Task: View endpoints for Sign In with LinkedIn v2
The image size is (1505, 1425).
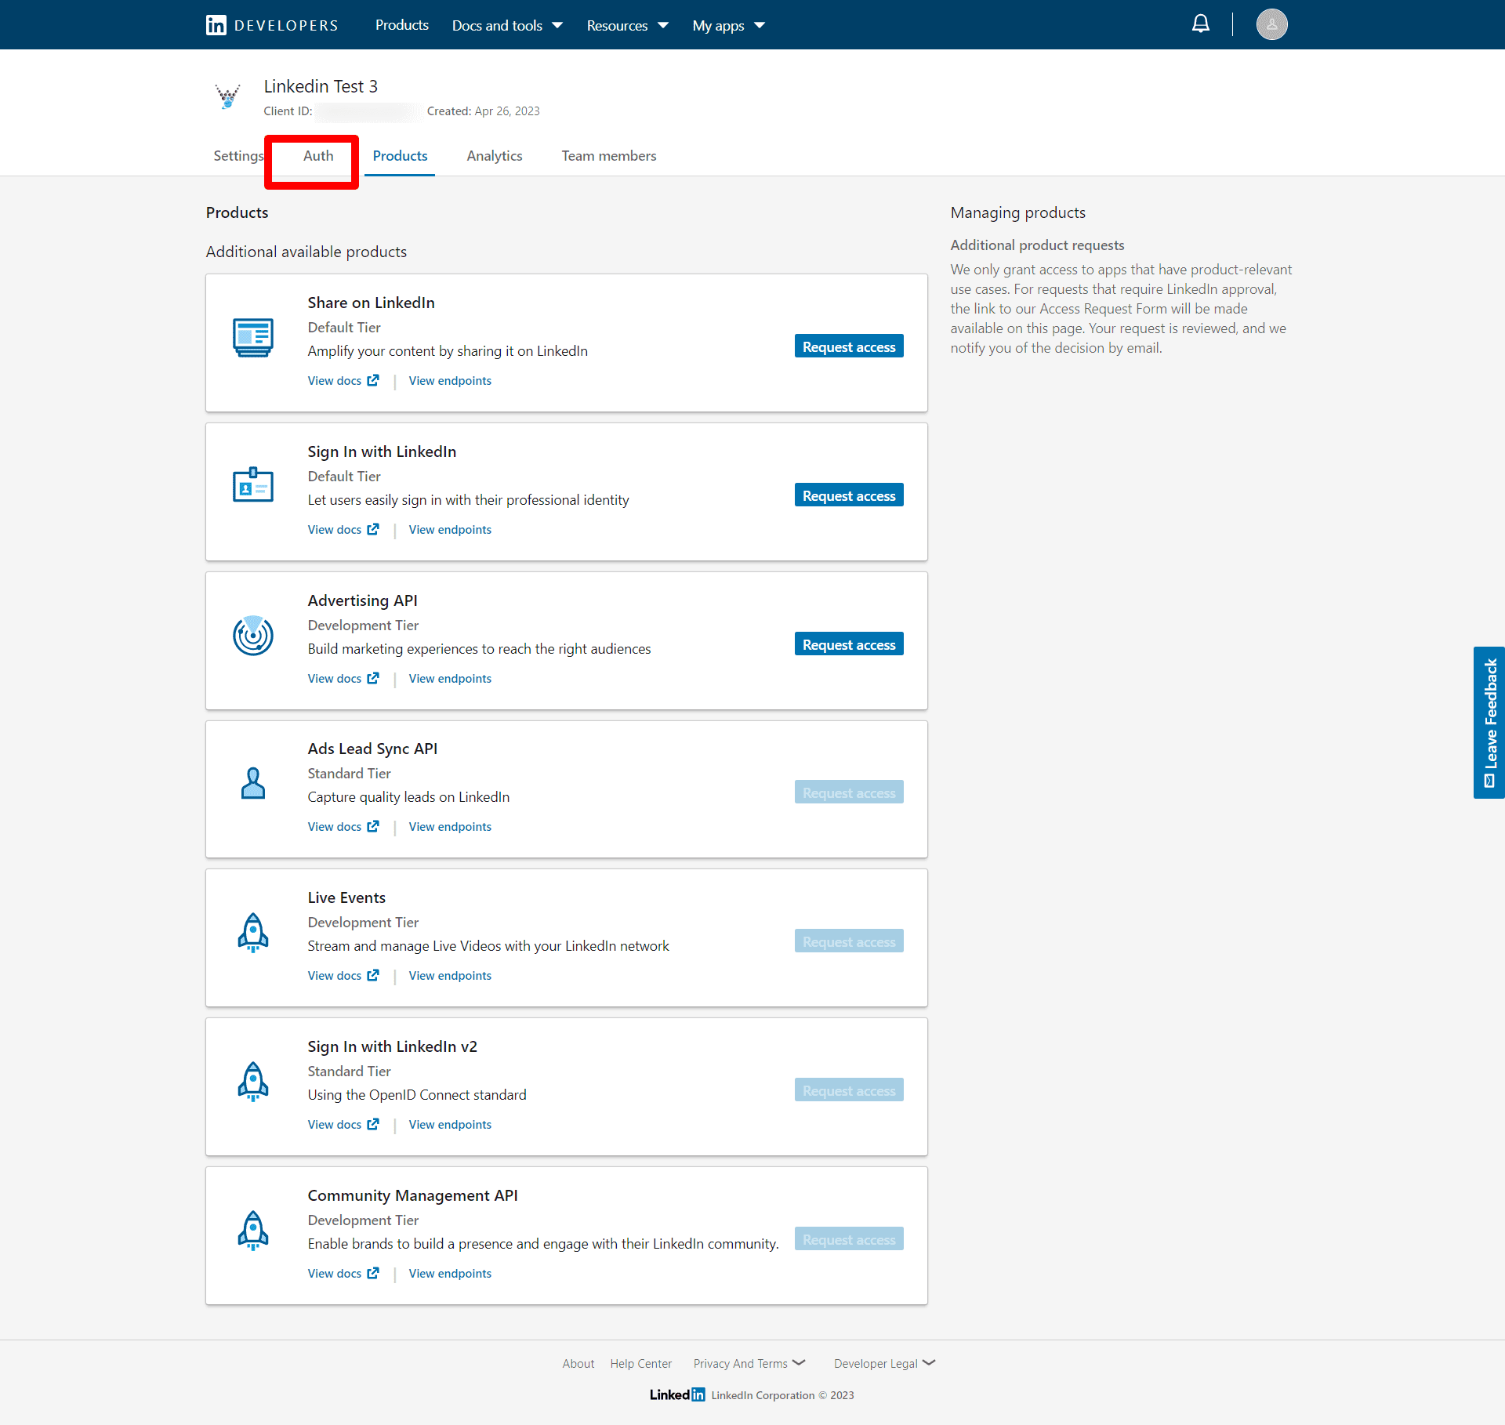Action: tap(450, 1124)
